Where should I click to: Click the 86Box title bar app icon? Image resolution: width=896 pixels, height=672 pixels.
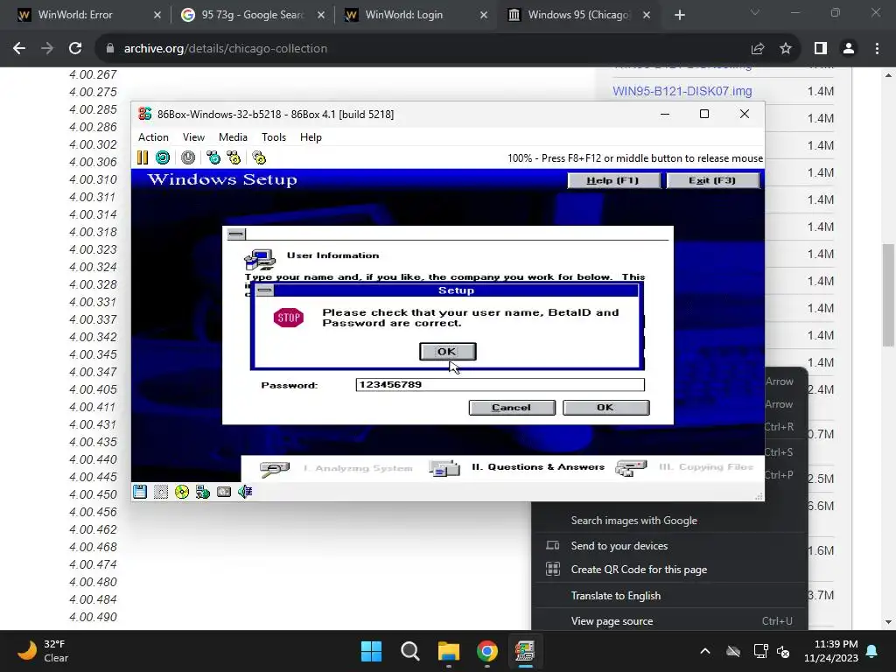click(x=145, y=114)
